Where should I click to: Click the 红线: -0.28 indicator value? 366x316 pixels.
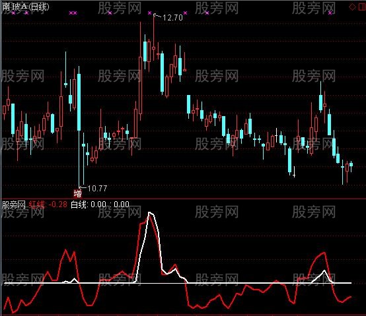pos(48,205)
